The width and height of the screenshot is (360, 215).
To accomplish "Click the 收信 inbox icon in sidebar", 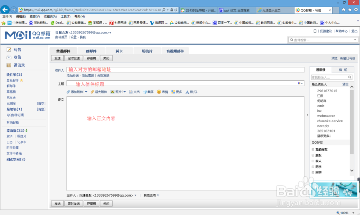I will (9, 57).
